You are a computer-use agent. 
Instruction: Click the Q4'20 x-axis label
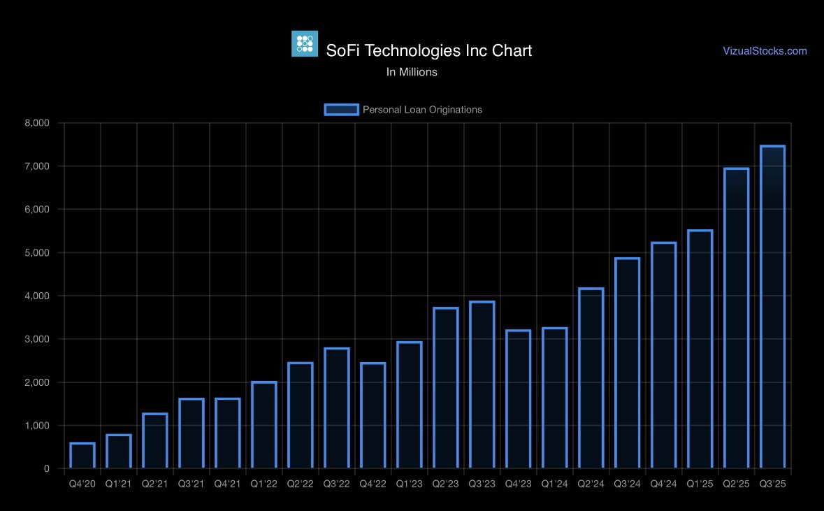coord(82,484)
